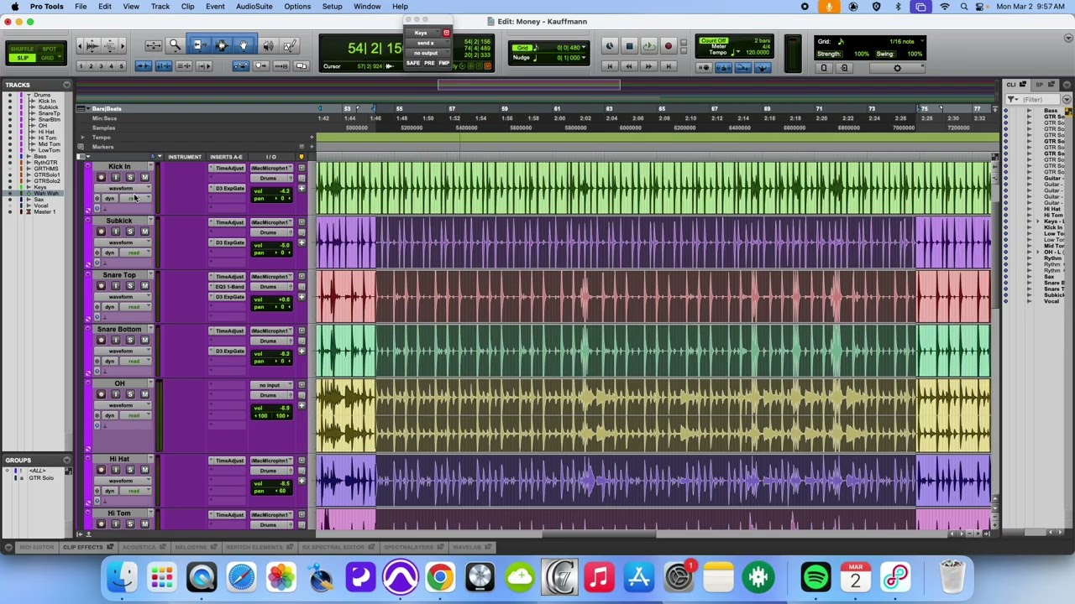Click the Record transport button
1075x604 pixels.
(668, 46)
